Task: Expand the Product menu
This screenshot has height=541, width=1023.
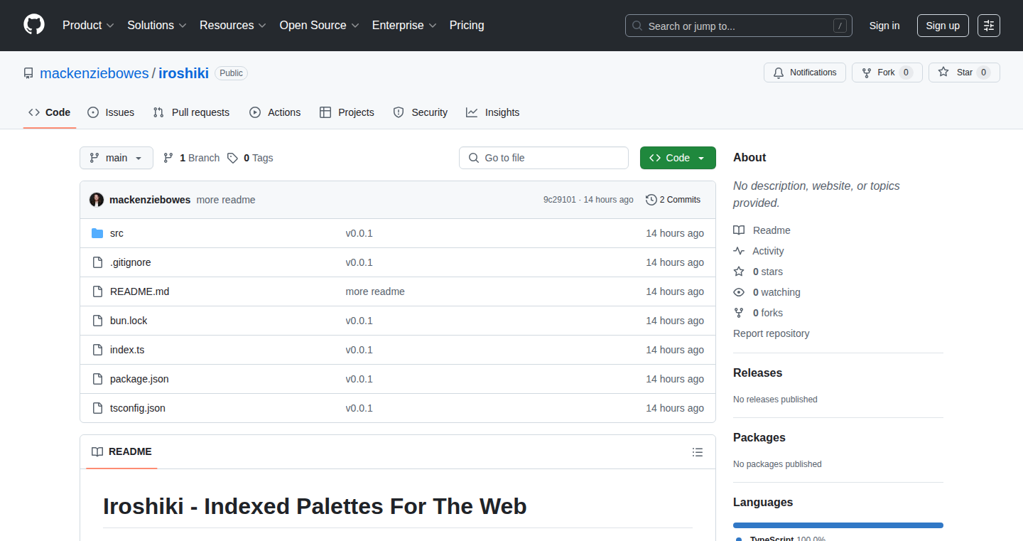Action: point(88,26)
